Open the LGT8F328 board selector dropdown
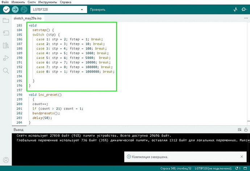Viewport: 250px width, 171px height. tap(59, 9)
